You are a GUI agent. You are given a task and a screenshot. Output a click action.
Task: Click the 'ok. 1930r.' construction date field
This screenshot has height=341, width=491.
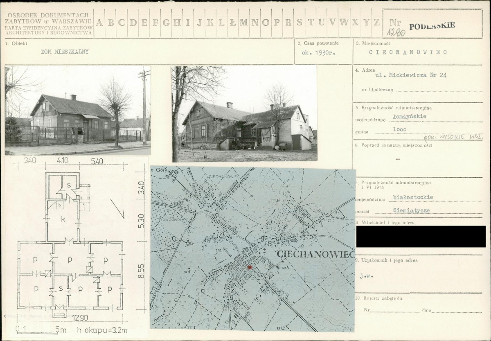(x=319, y=53)
